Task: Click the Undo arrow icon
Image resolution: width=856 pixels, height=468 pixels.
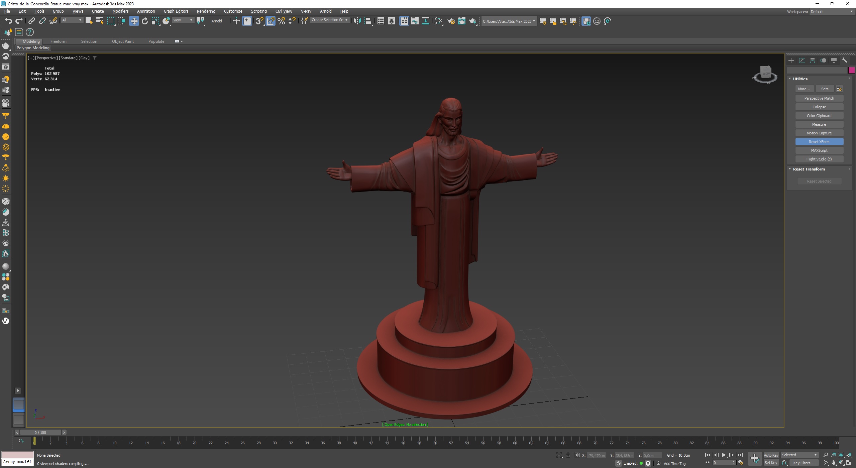Action: 8,21
